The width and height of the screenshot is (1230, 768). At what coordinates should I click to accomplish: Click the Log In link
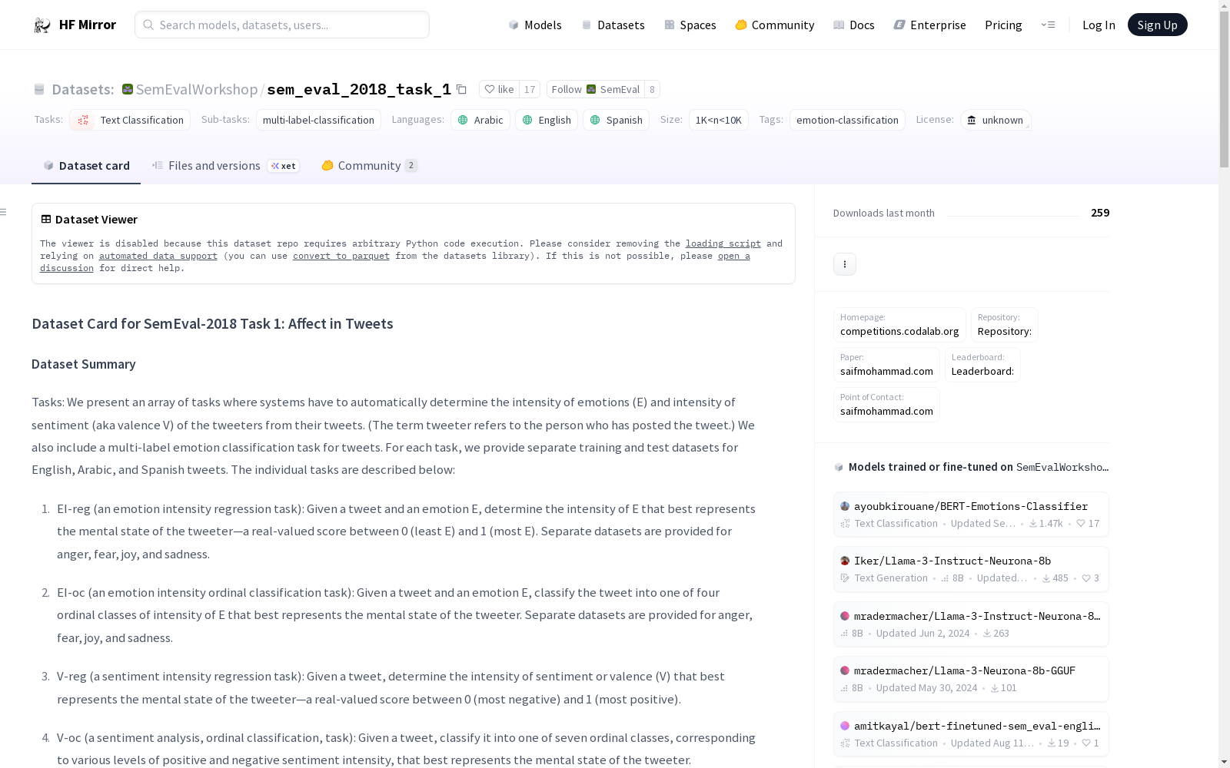pyautogui.click(x=1099, y=25)
